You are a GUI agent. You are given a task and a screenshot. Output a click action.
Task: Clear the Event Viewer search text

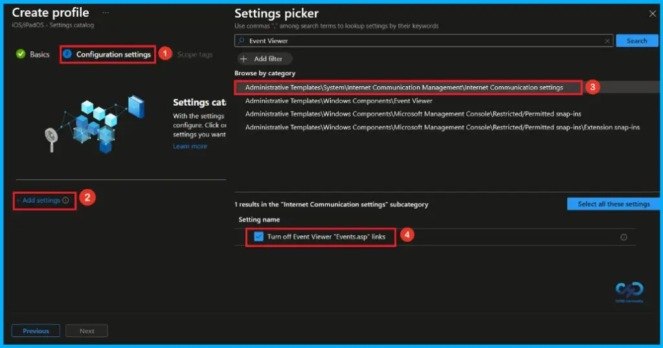point(607,41)
